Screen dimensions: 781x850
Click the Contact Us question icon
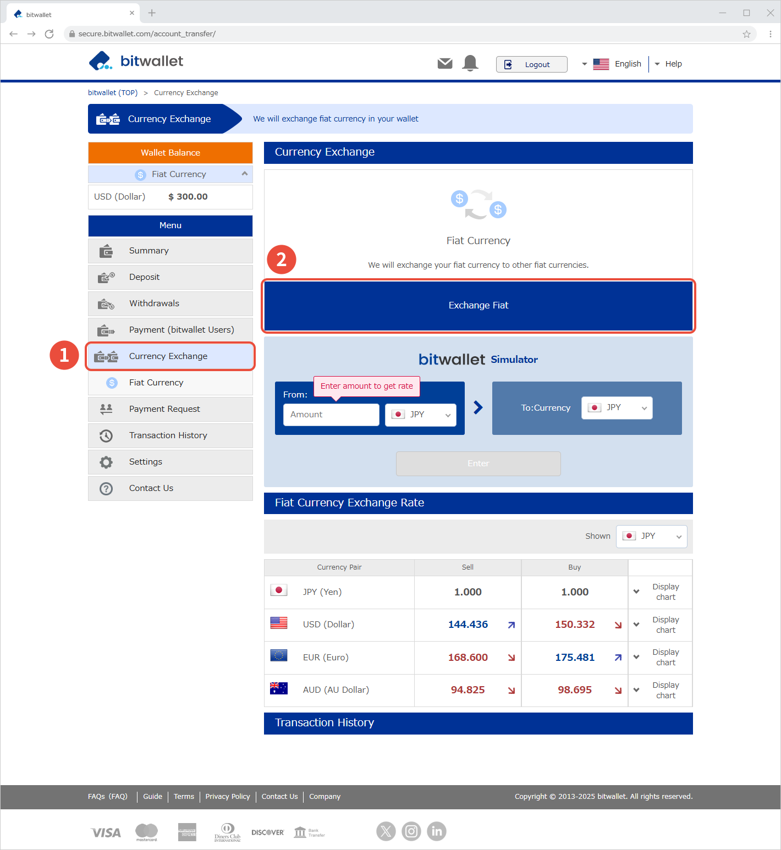pyautogui.click(x=106, y=489)
